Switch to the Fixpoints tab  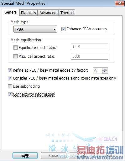coord(29,13)
